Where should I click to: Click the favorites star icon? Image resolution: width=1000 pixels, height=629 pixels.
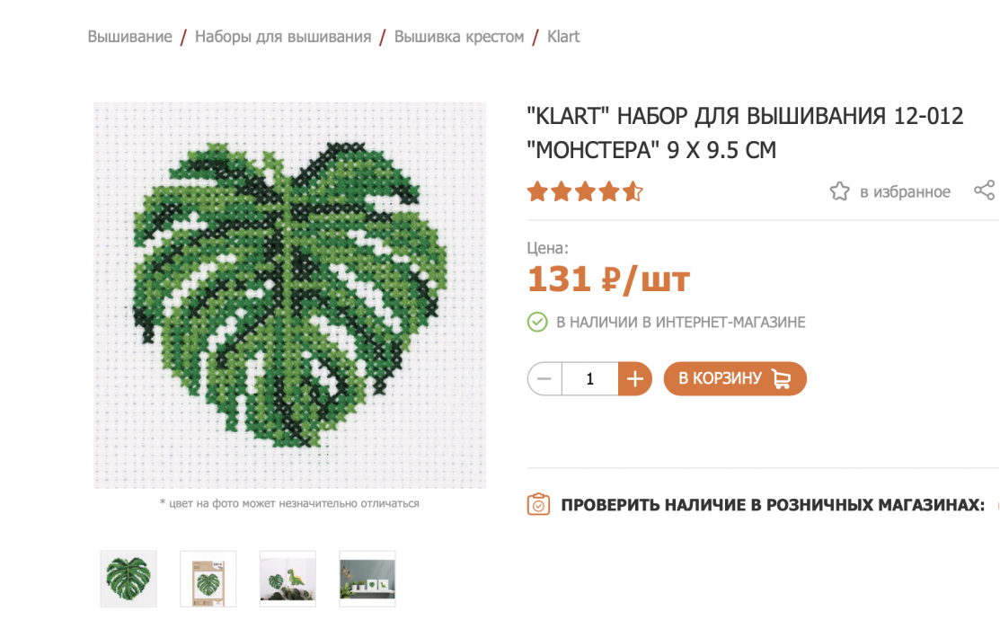click(x=839, y=191)
